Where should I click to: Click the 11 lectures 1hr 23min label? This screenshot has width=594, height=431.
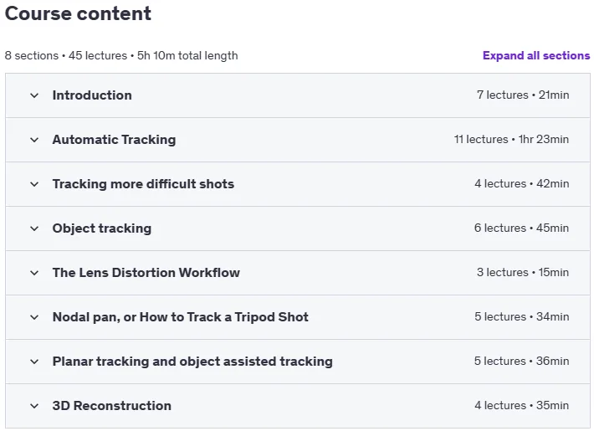(x=511, y=139)
